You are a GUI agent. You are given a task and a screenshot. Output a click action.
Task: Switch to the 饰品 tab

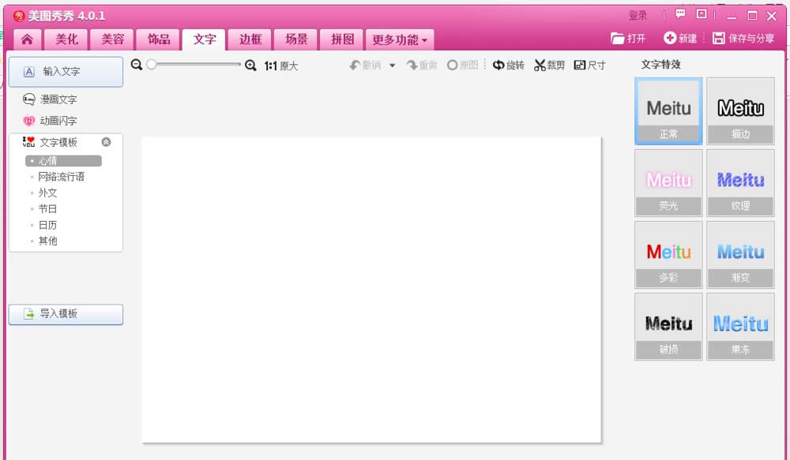[158, 39]
